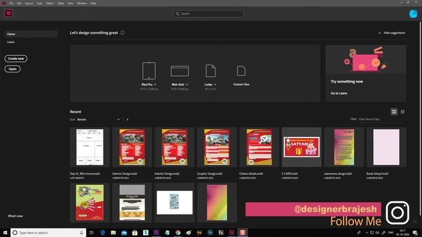This screenshot has height=237, width=422.
Task: Select Learn in the left sidebar
Action: (11, 42)
